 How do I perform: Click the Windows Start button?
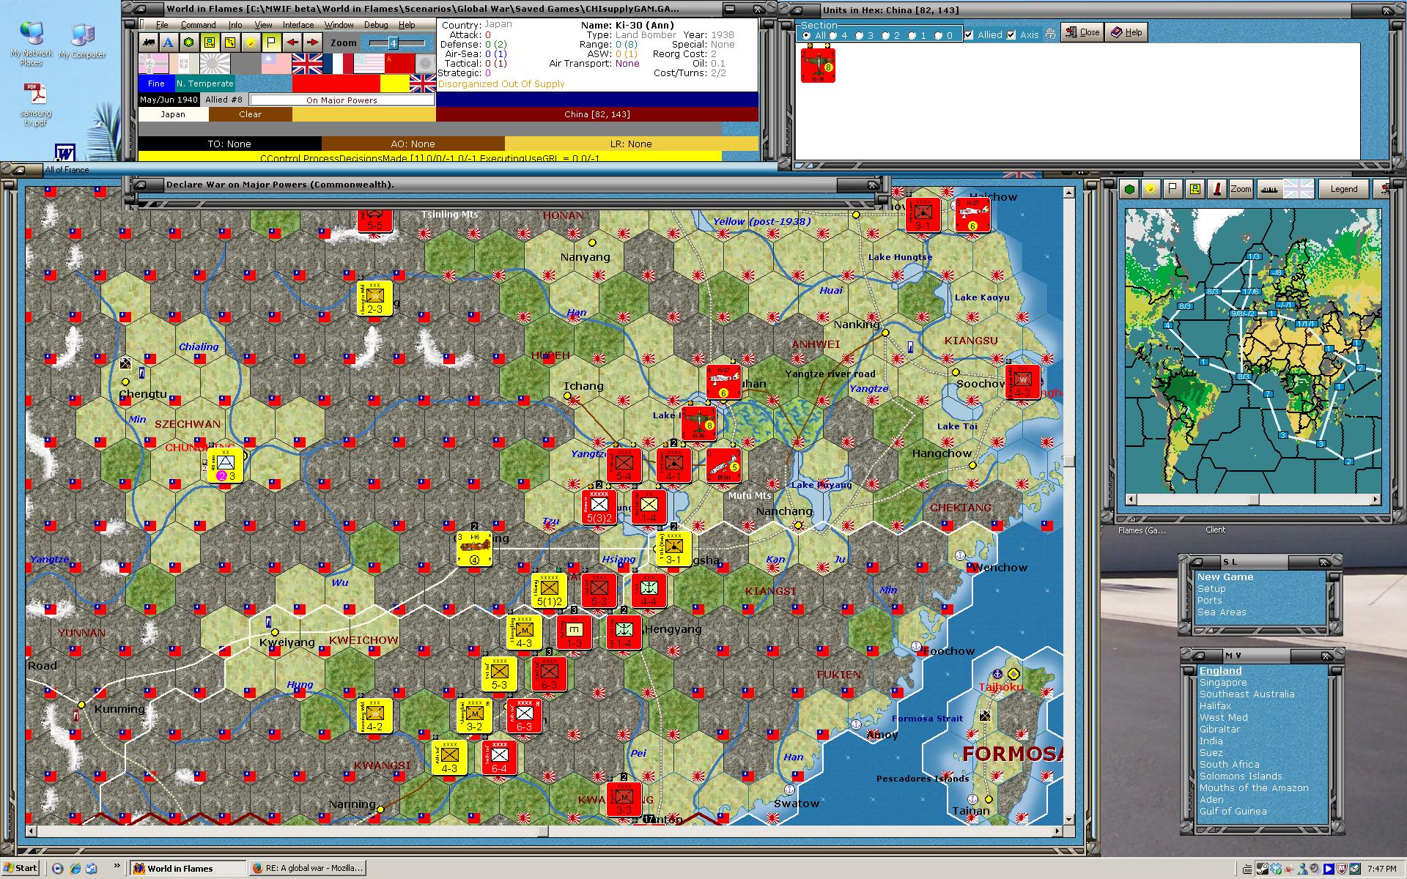coord(21,868)
